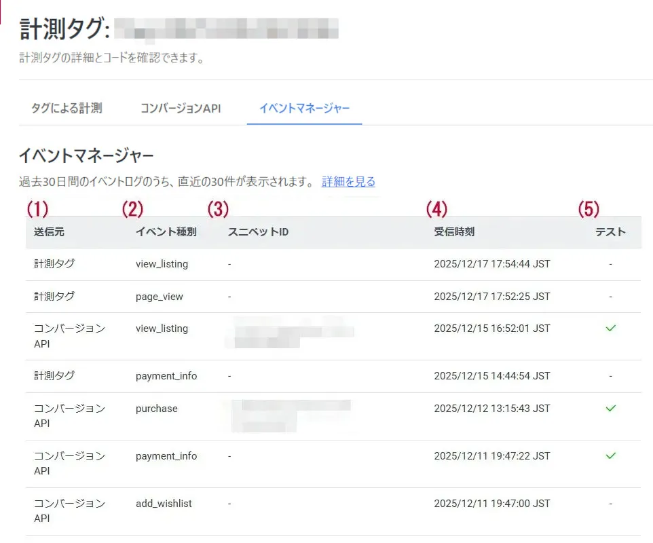The height and width of the screenshot is (543, 653).
Task: Click the green checkmark for the purchase event
Action: pyautogui.click(x=610, y=408)
